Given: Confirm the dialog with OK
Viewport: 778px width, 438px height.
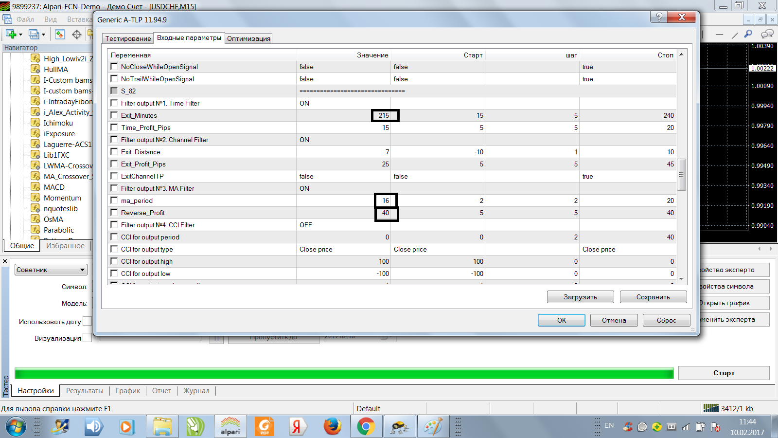Looking at the screenshot, I should point(562,320).
